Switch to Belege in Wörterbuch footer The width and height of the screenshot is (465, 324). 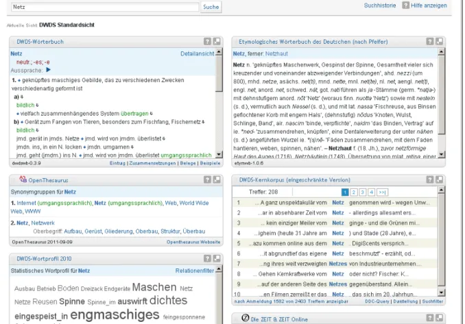point(188,163)
